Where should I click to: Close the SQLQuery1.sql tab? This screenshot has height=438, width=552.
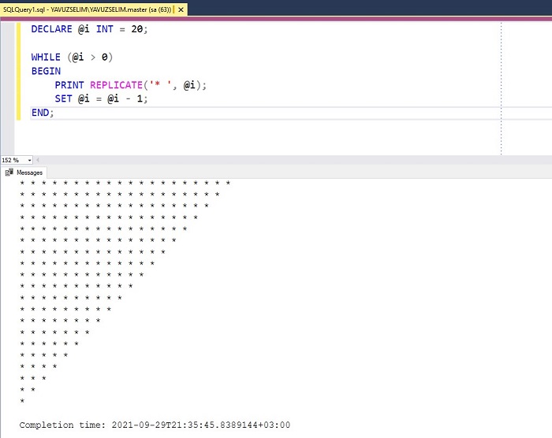click(x=181, y=10)
